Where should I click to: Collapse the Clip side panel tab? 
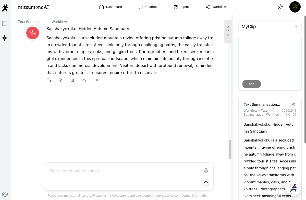click(227, 31)
